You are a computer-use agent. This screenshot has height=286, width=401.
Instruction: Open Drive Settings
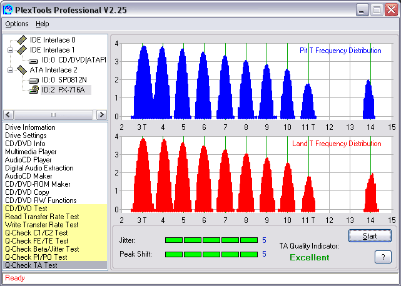pyautogui.click(x=26, y=136)
